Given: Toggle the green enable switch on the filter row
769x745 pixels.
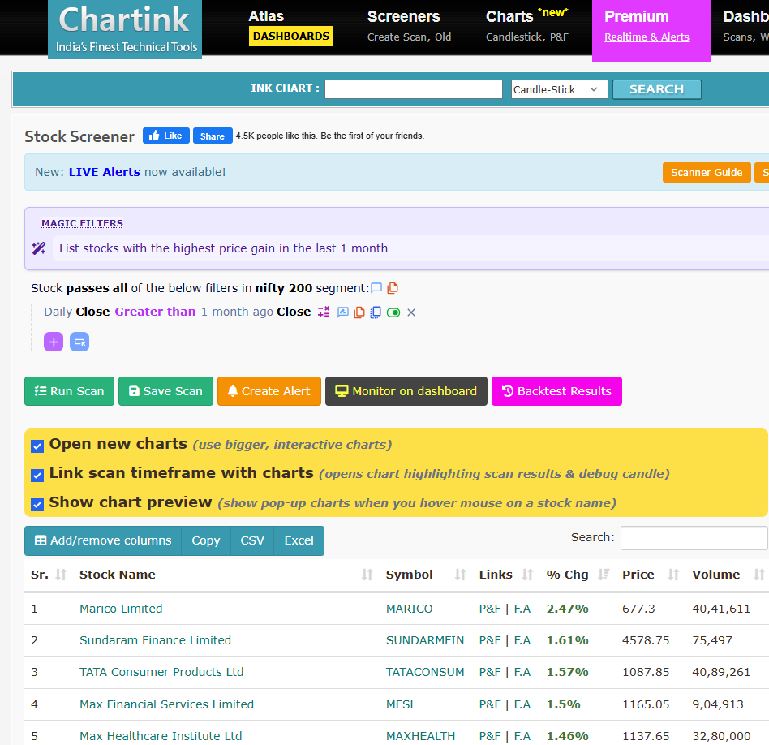Looking at the screenshot, I should (393, 312).
